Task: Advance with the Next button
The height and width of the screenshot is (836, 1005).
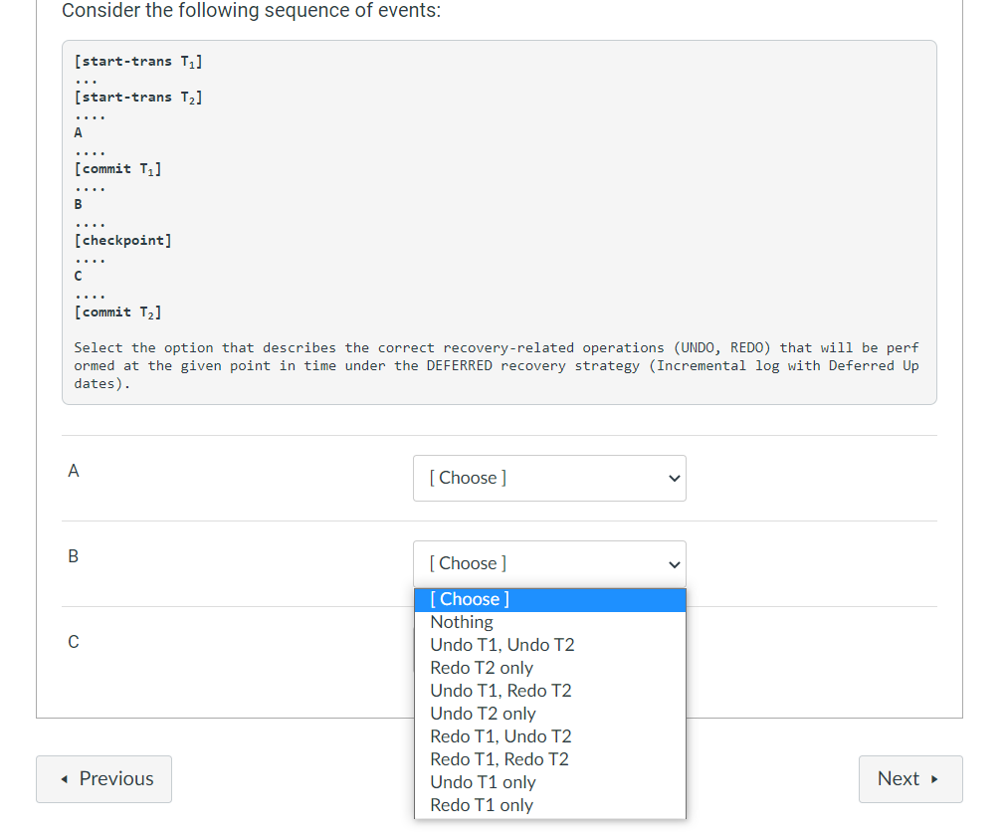Action: pyautogui.click(x=910, y=779)
